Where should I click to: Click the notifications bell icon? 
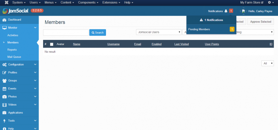[x=226, y=11]
